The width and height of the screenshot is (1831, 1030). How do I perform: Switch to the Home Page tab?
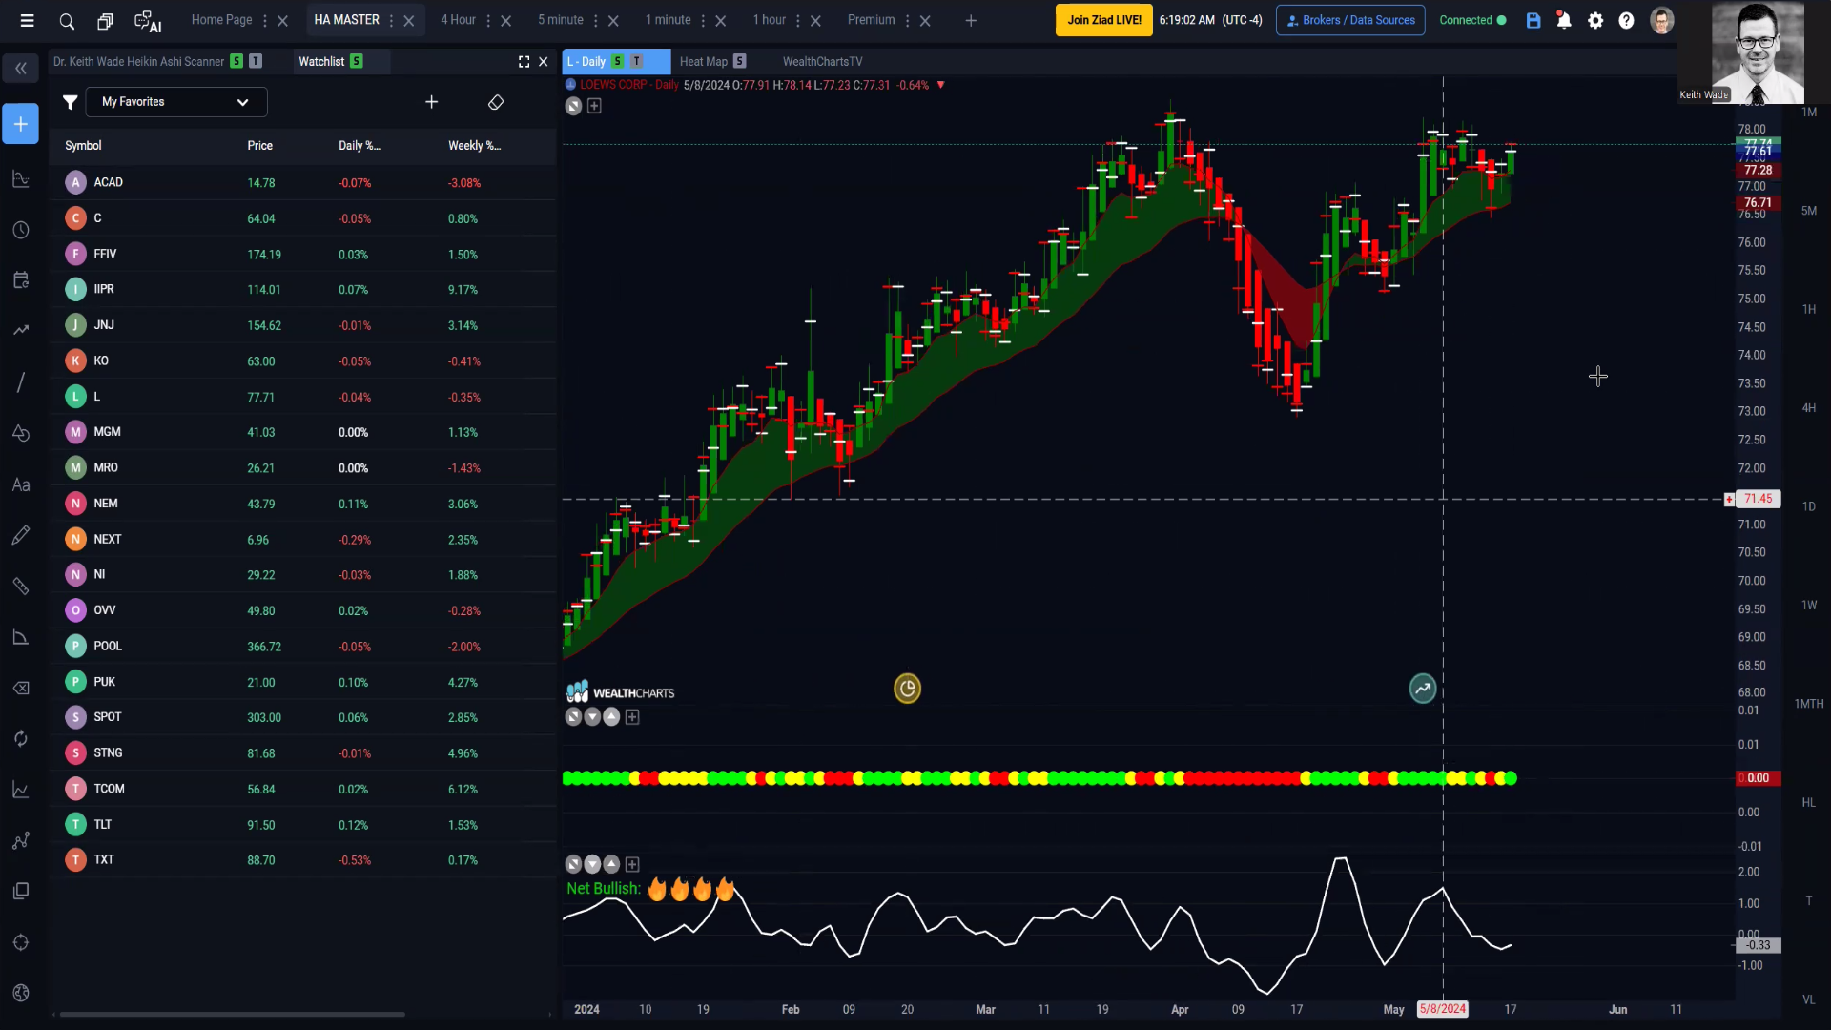point(221,20)
